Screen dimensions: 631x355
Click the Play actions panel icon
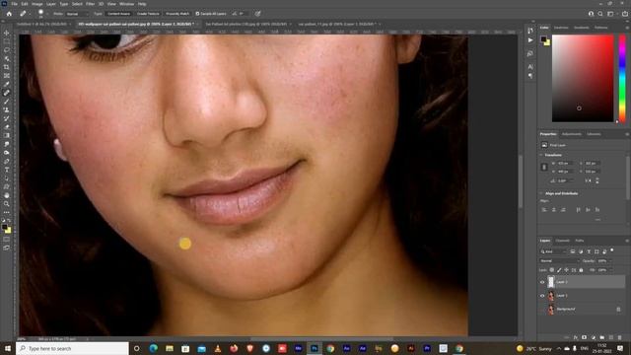pos(530,40)
